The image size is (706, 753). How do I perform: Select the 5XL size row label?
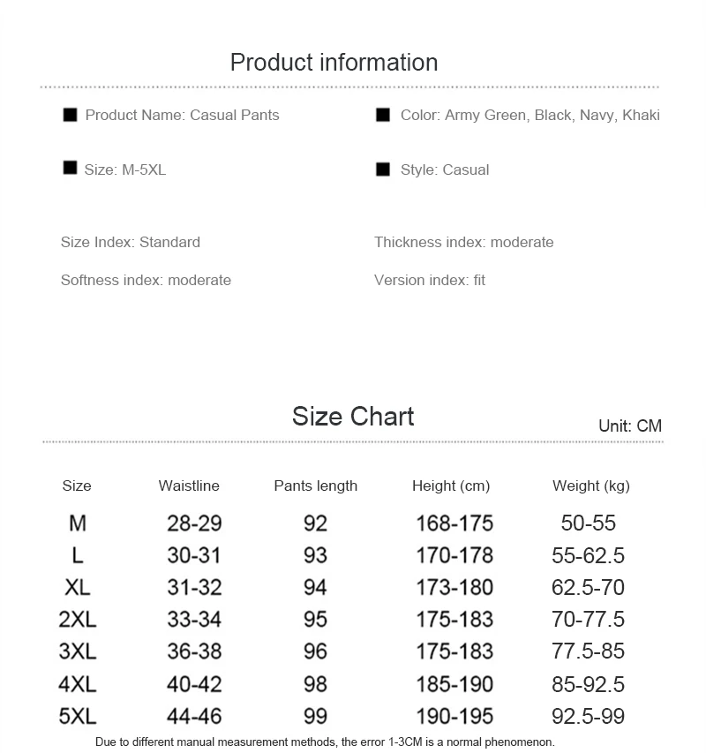(78, 716)
